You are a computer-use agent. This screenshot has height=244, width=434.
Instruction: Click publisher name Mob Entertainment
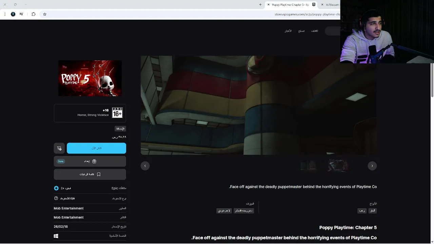click(x=68, y=218)
